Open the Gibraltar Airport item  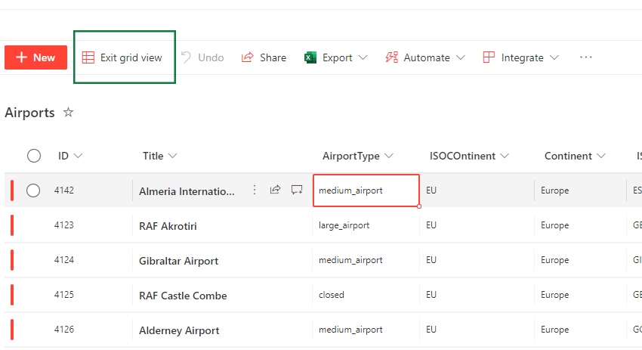click(179, 261)
